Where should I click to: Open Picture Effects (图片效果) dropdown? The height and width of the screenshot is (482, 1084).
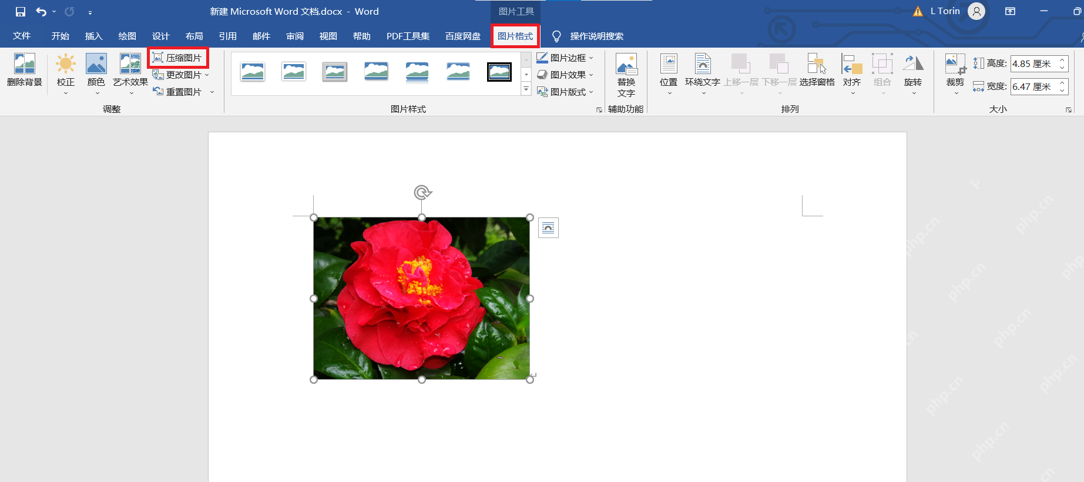pyautogui.click(x=565, y=75)
